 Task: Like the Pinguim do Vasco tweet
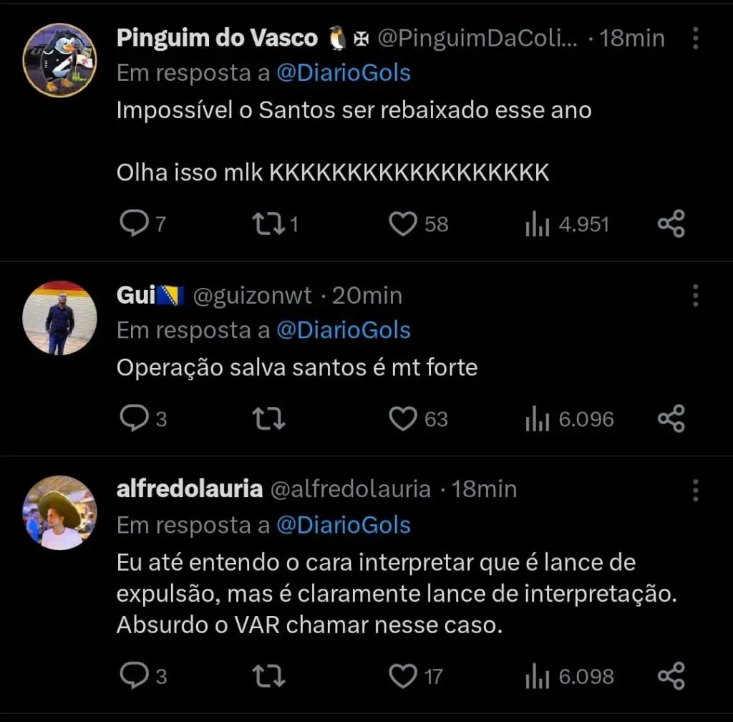coord(403,224)
